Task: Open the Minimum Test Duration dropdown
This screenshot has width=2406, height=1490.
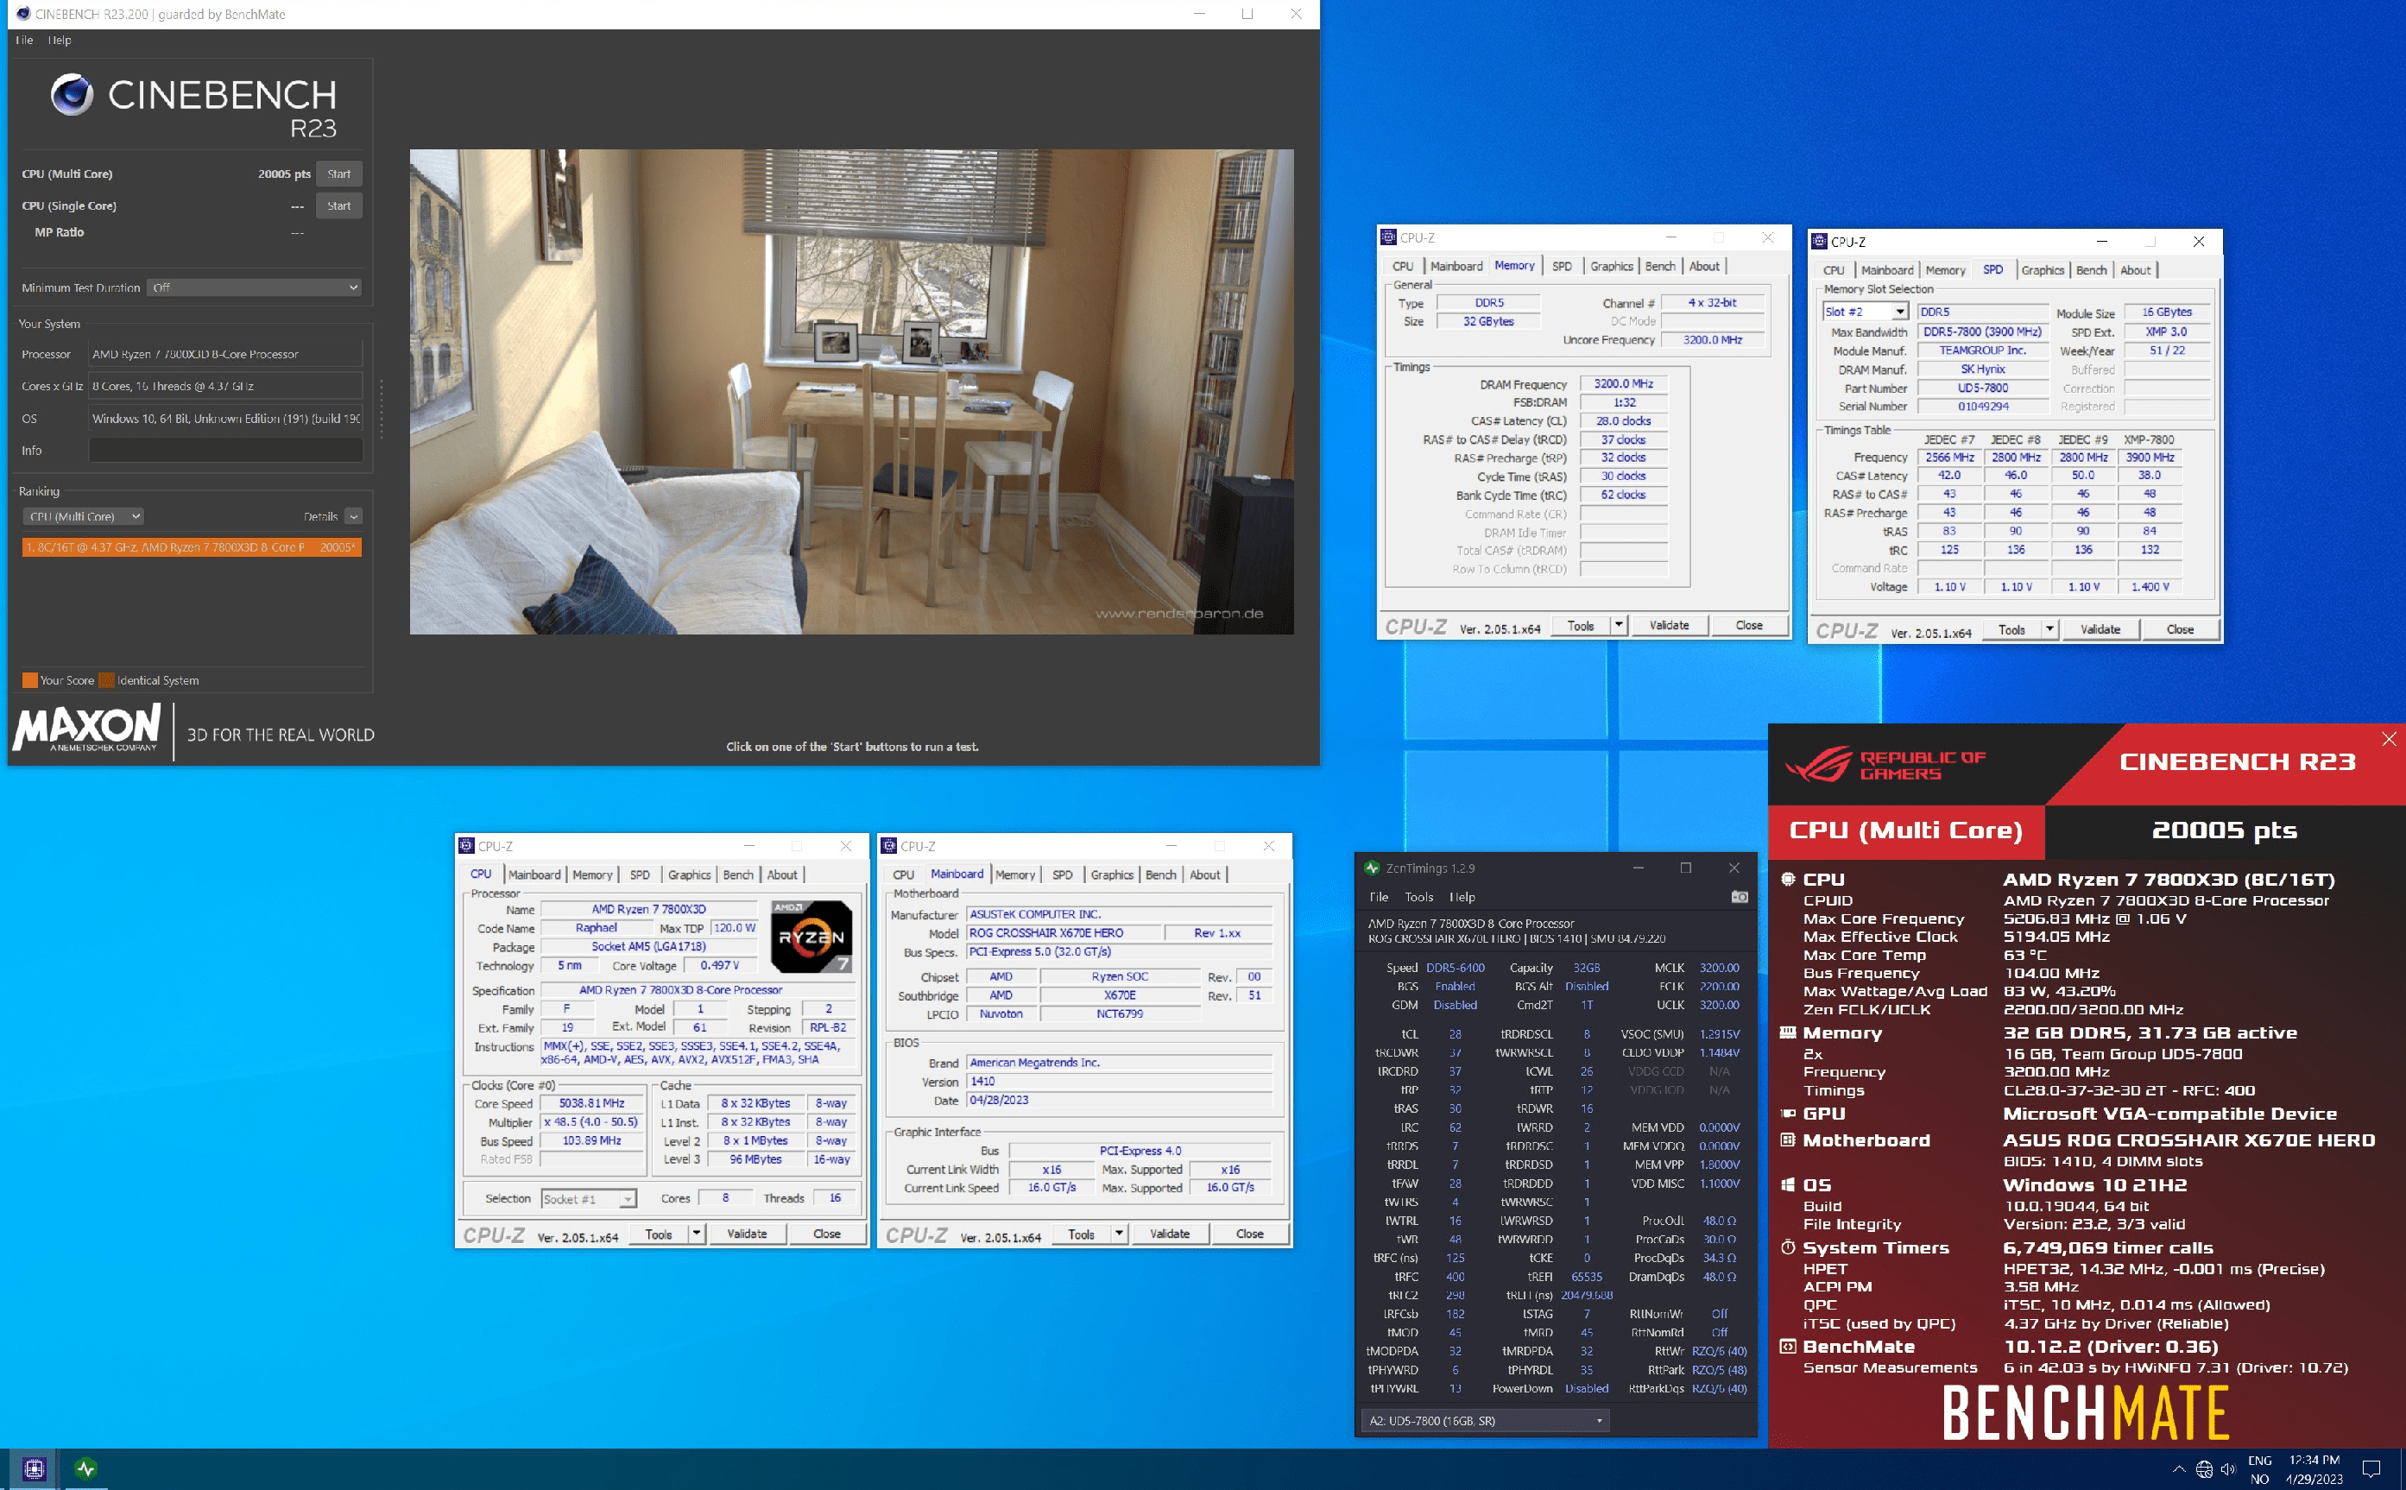Action: 254,287
